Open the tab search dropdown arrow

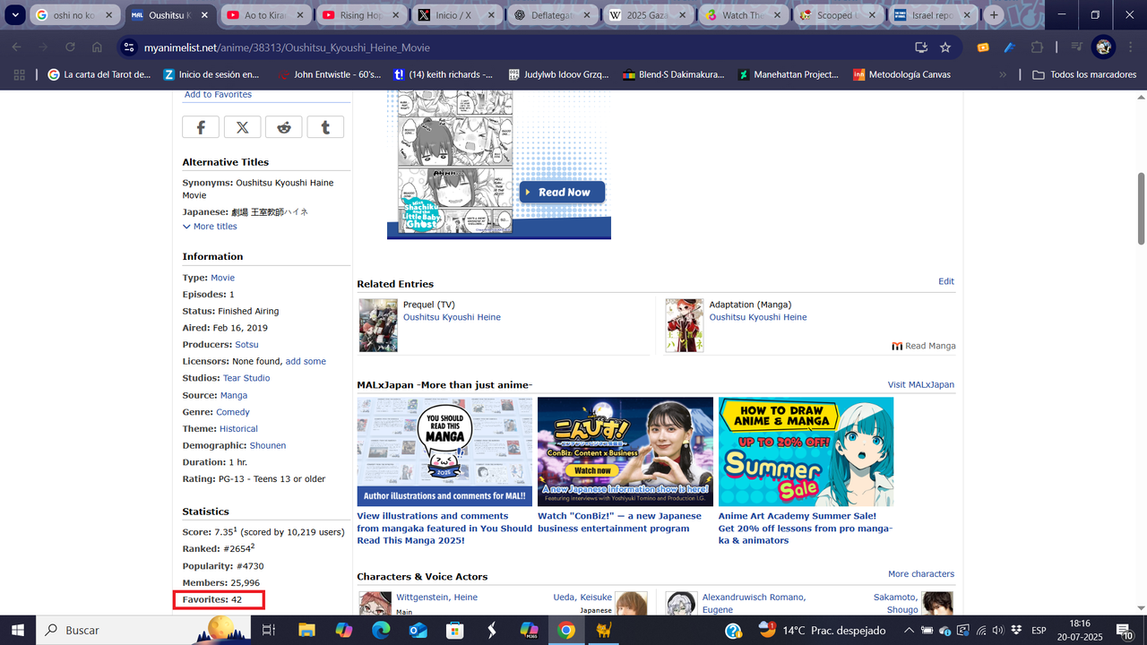pyautogui.click(x=14, y=15)
